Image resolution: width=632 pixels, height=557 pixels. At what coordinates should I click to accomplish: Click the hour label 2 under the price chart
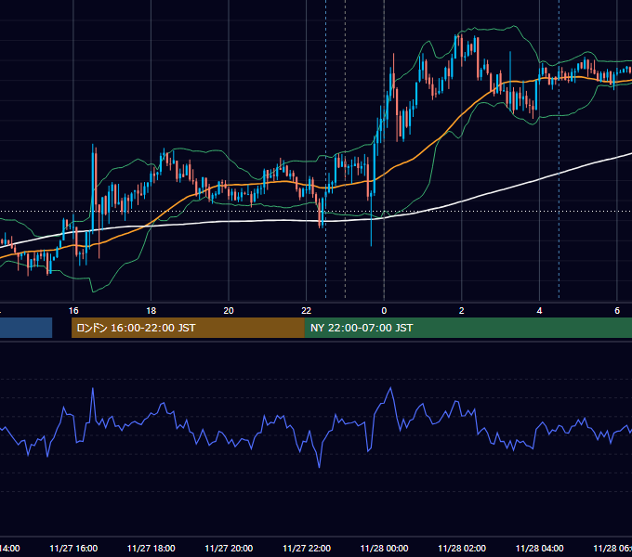[462, 311]
